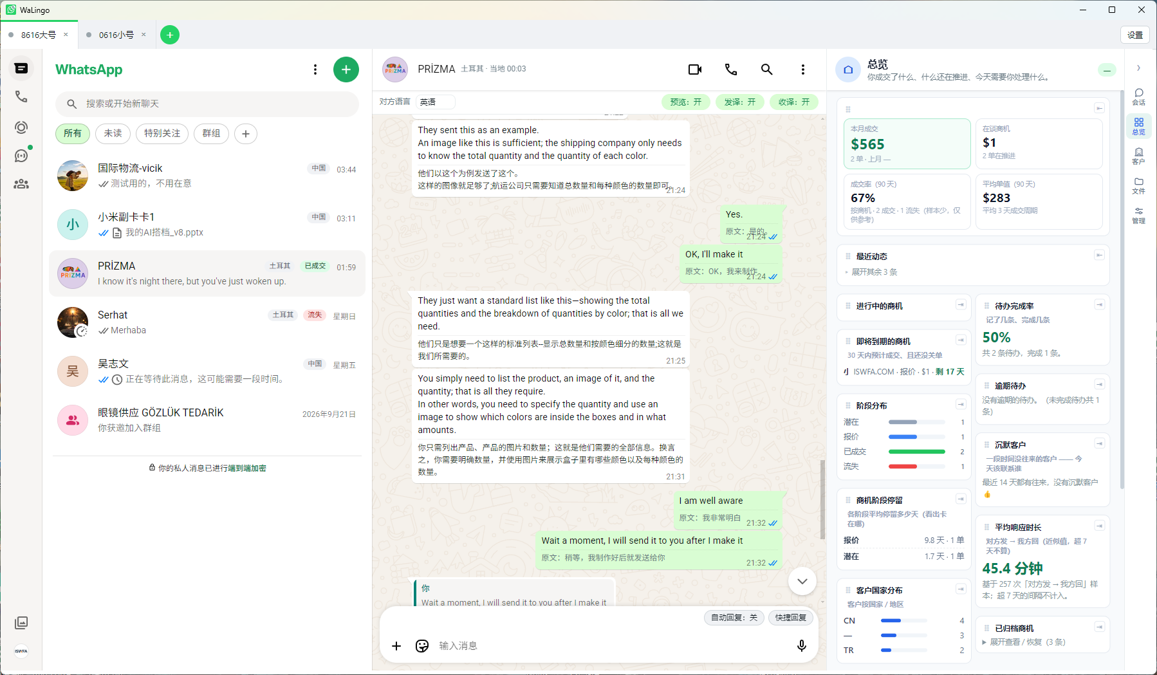The height and width of the screenshot is (675, 1157).
Task: Open the 文件 panel icon
Action: point(1138,185)
